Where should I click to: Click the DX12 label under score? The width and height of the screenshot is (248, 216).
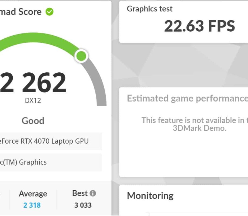click(x=33, y=100)
